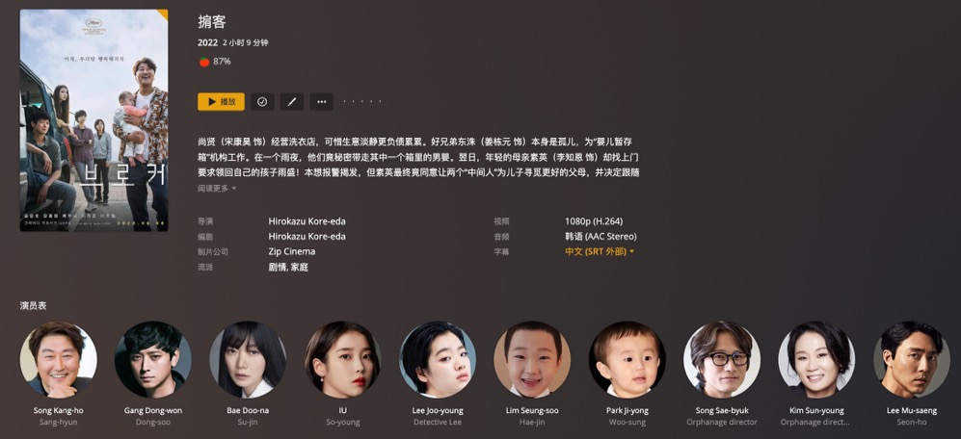
Task: Select IU's circular cast photo
Action: click(x=342, y=359)
